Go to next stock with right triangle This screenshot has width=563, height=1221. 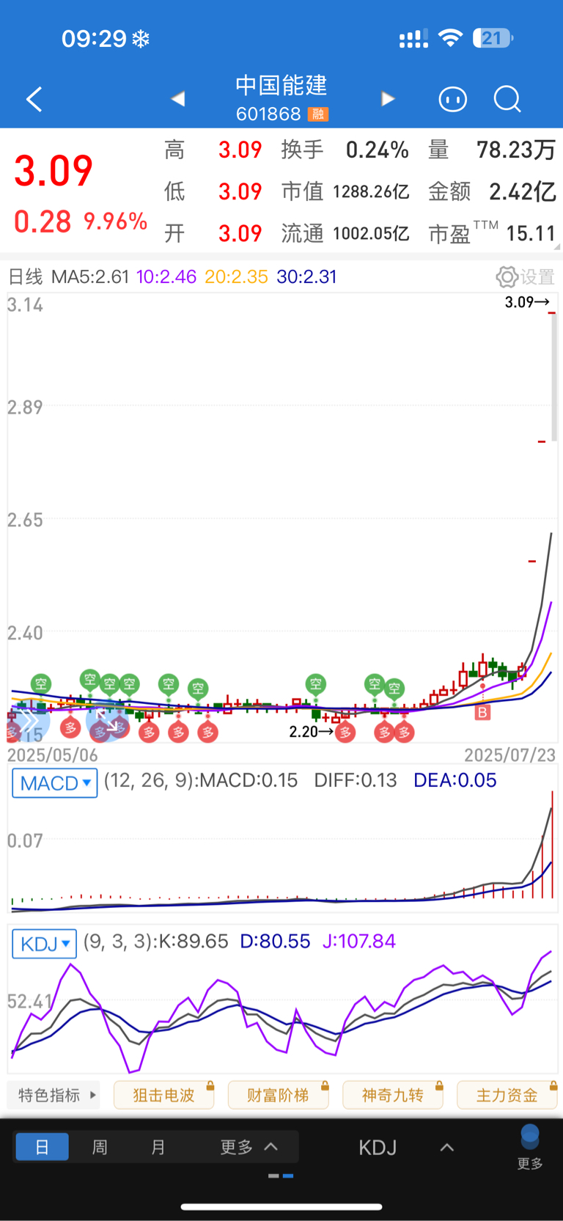coord(388,99)
